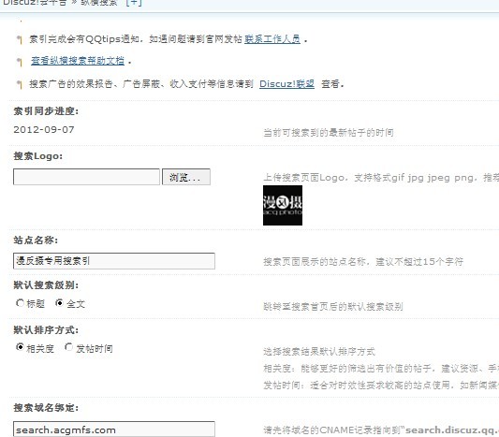Click the 搜索域名绑定 heading
499x437 pixels.
[46, 408]
